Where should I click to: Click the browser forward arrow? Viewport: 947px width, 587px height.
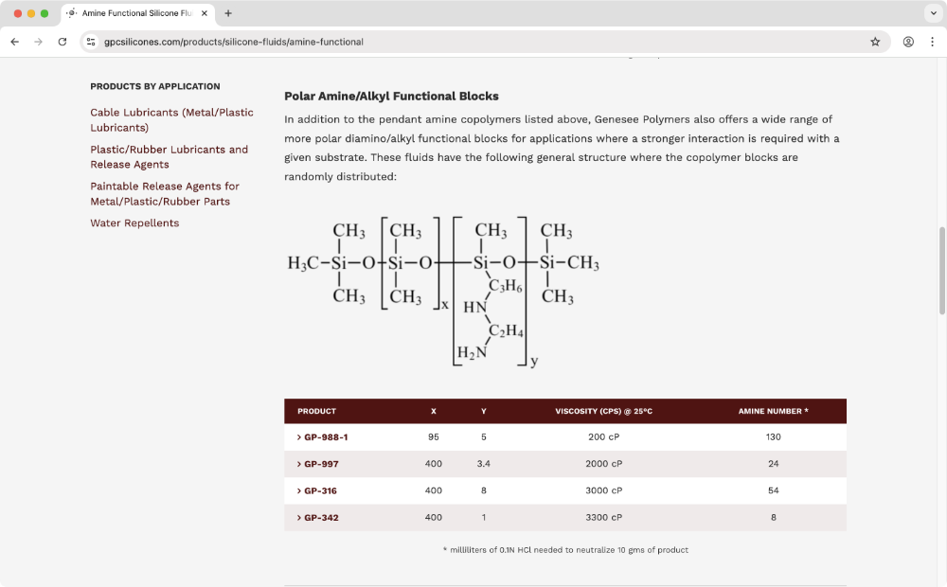[x=38, y=42]
